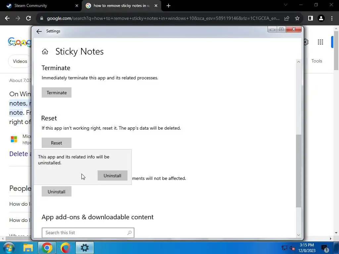Open the Chrome profile avatar
Viewport: 339px width, 254px height.
[x=321, y=19]
